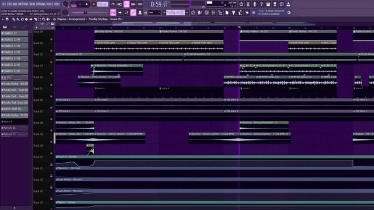Click the tempo BPM display
Viewport: 374px width, 210px height.
click(x=103, y=4)
